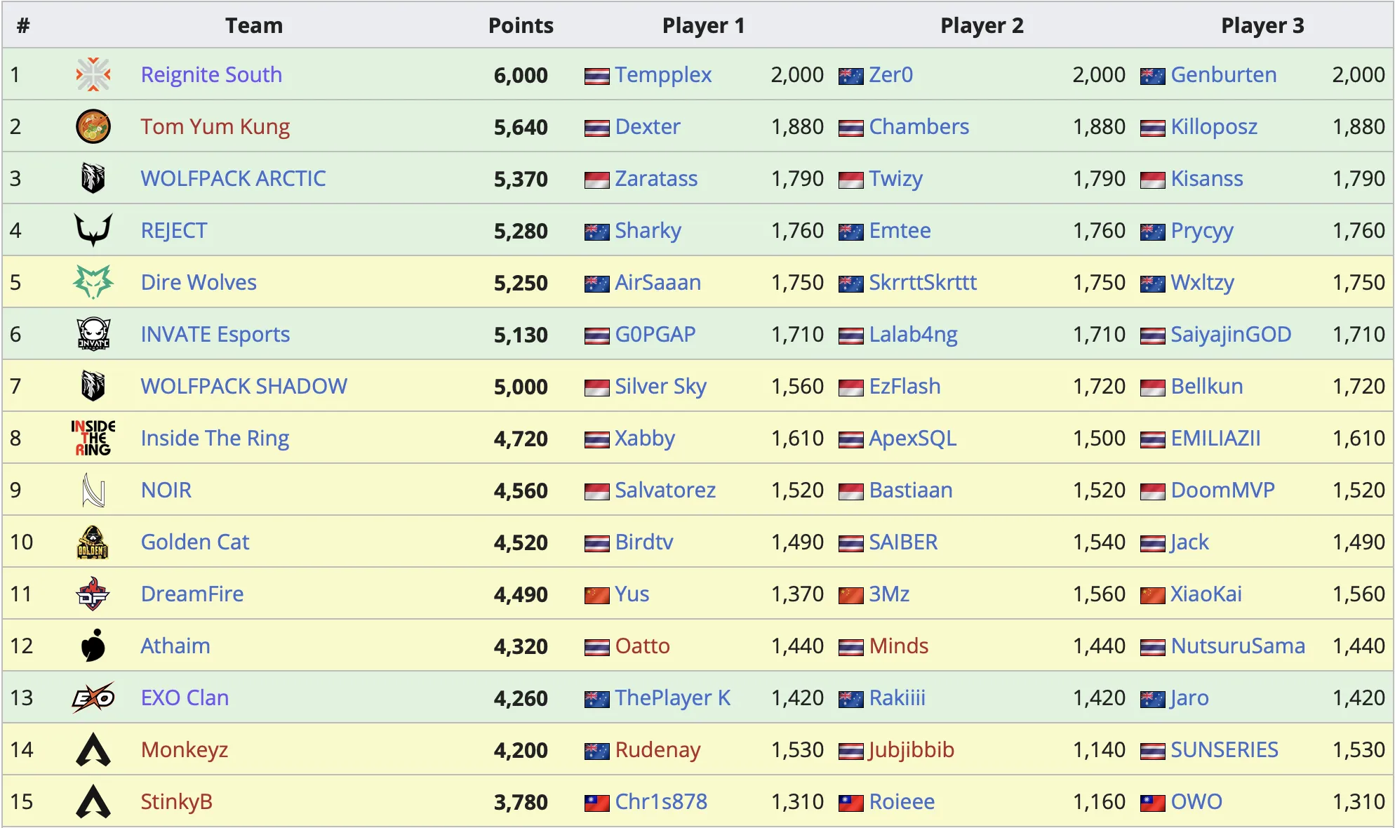Click the Dire Wolves team logo
The width and height of the screenshot is (1395, 828).
coord(93,282)
